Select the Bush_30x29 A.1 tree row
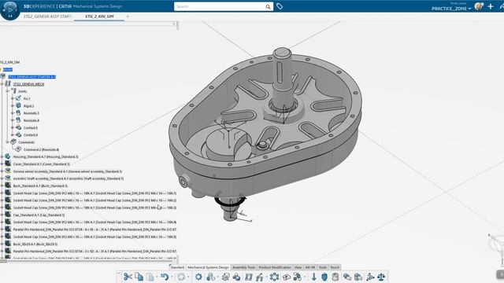504x283 pixels. pyautogui.click(x=35, y=244)
